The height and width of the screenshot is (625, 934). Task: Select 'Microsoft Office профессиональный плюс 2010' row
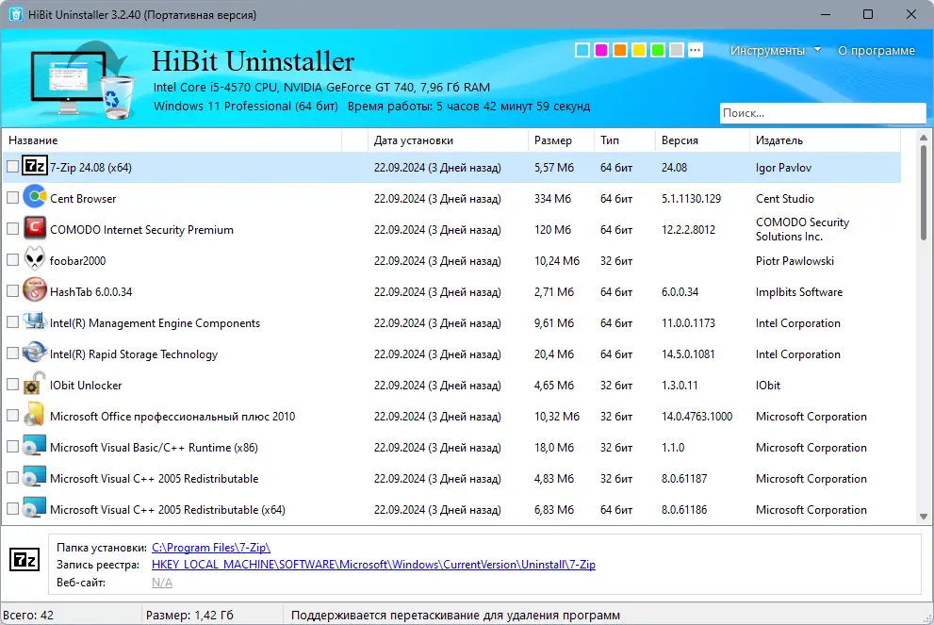[x=172, y=417]
